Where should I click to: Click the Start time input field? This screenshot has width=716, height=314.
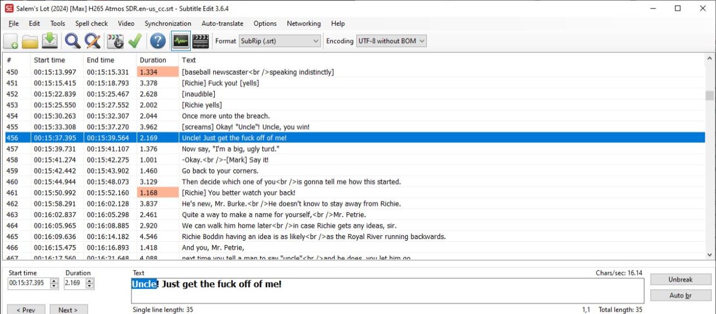click(29, 283)
